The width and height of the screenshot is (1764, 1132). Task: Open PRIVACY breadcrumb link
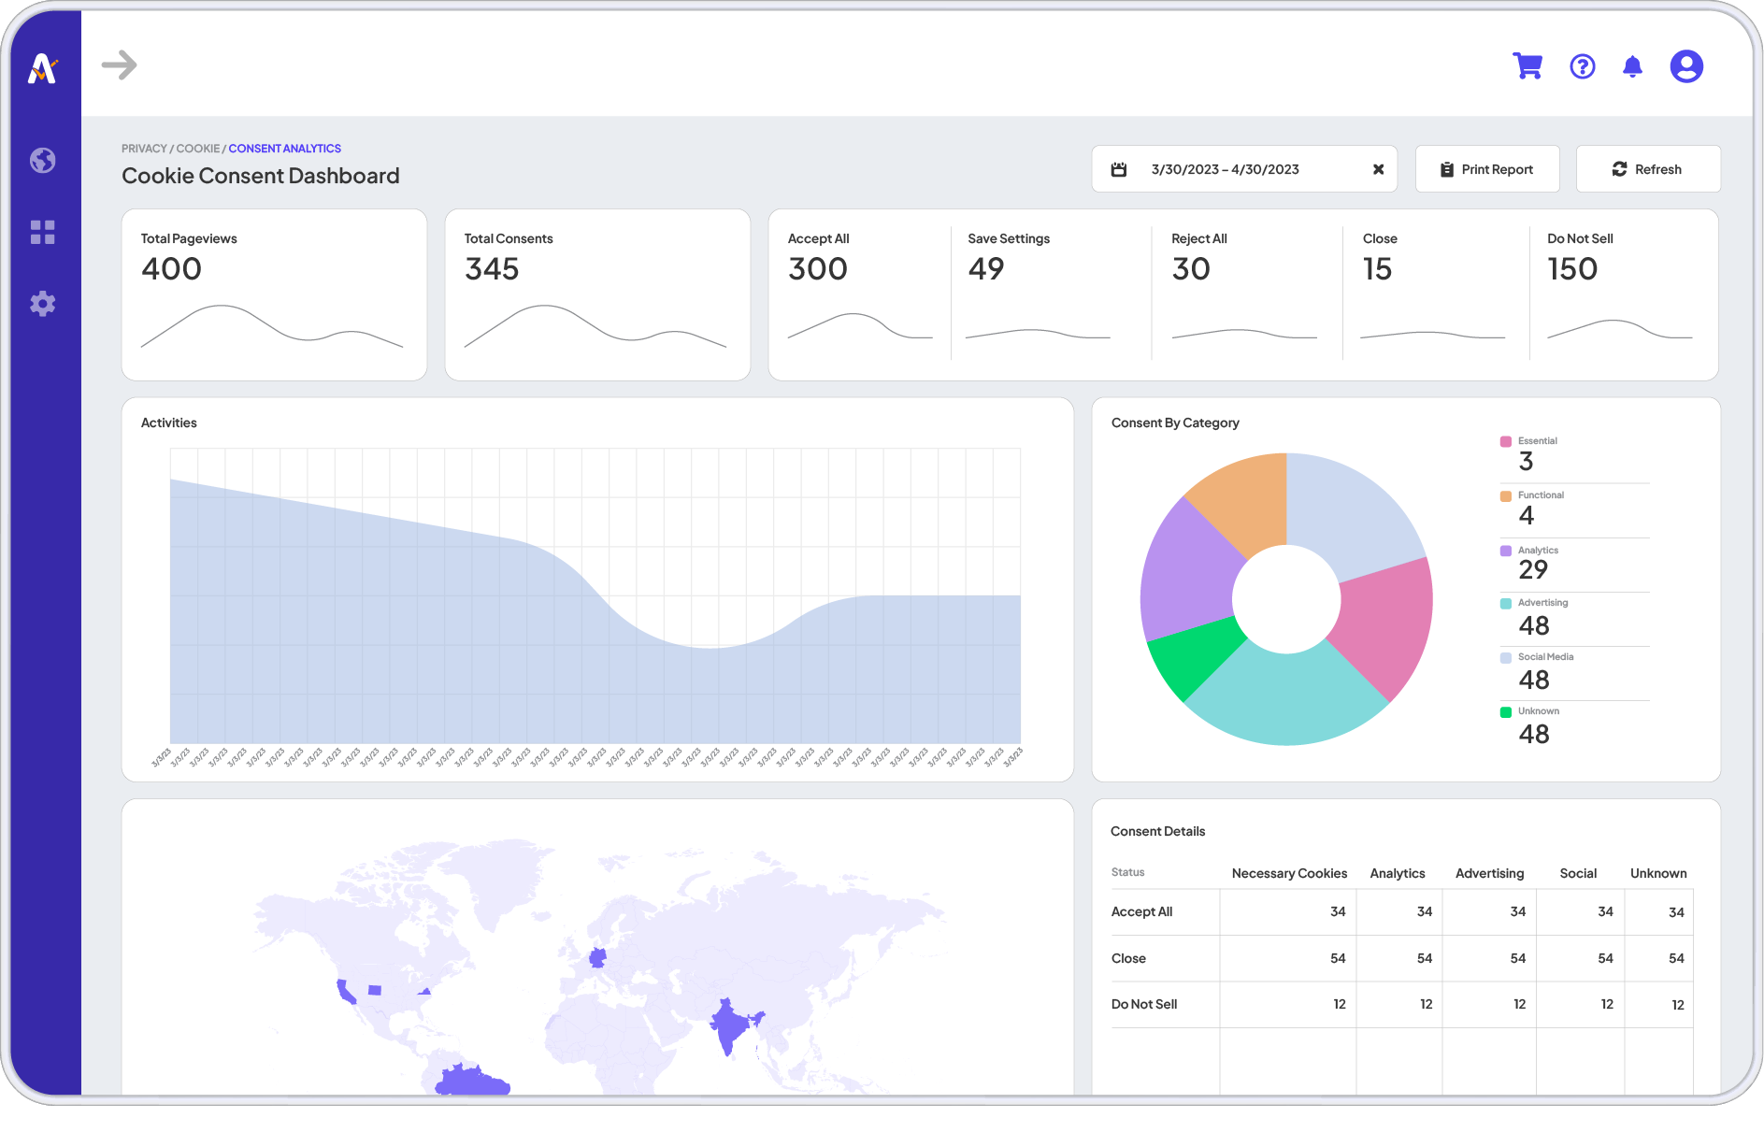(x=144, y=149)
